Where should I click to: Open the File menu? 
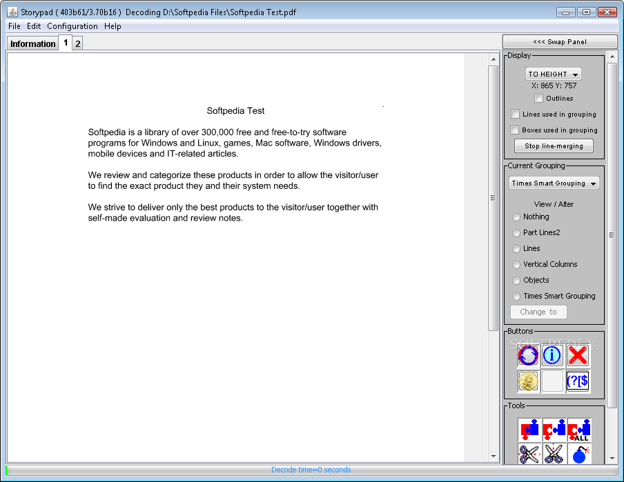(x=14, y=26)
